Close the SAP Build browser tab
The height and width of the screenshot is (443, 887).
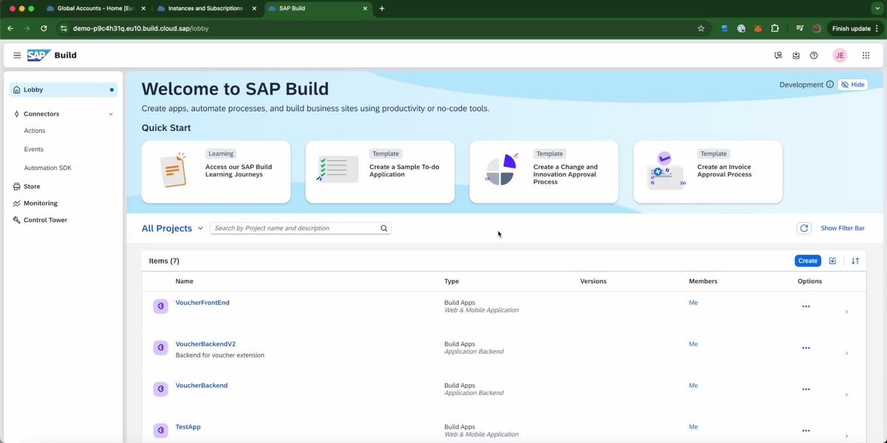click(x=365, y=9)
